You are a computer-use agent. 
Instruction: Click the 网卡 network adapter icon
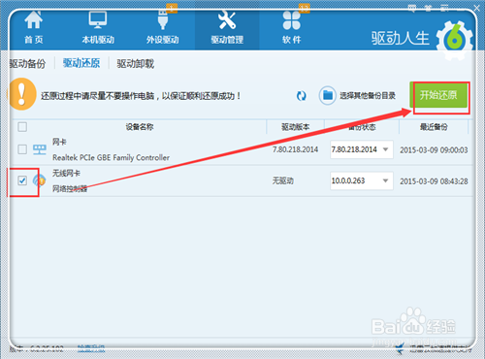click(40, 149)
